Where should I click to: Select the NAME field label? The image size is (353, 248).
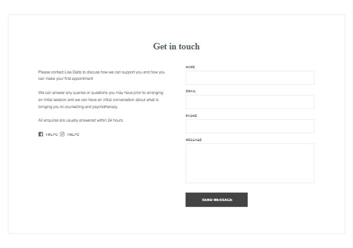(x=190, y=67)
